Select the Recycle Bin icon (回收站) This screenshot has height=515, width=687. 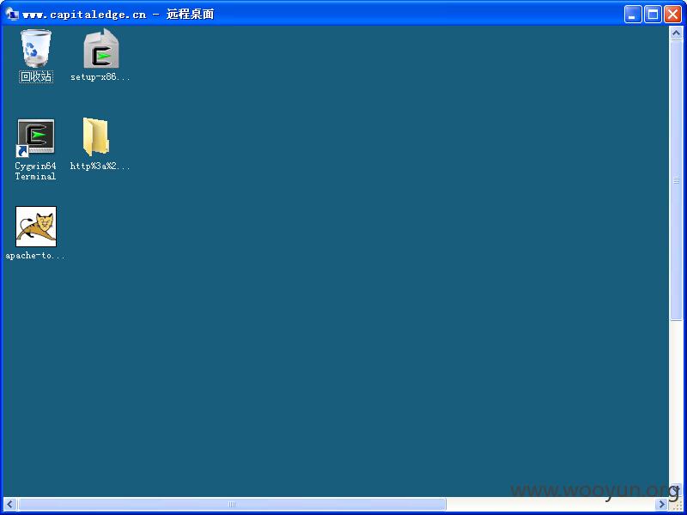click(x=36, y=48)
